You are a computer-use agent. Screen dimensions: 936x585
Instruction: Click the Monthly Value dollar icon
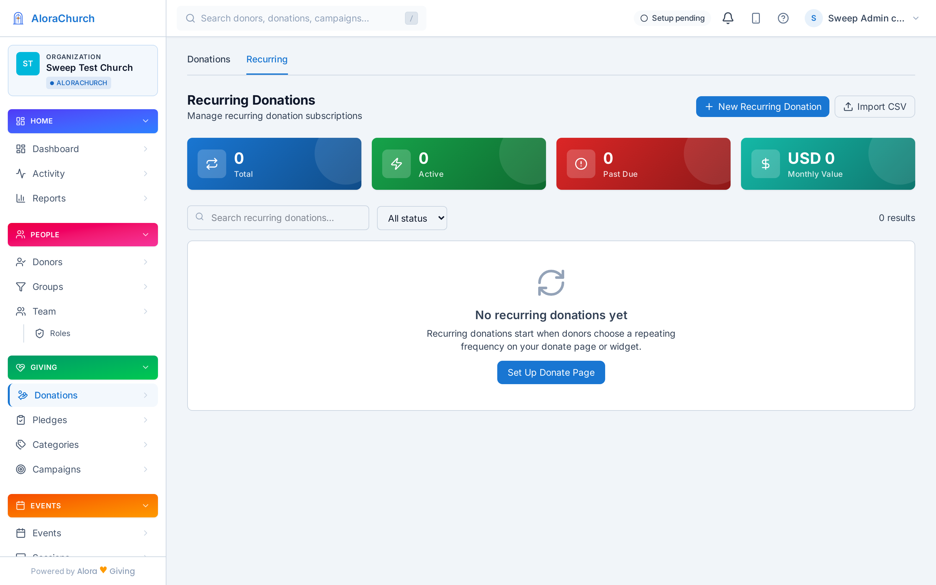[765, 164]
